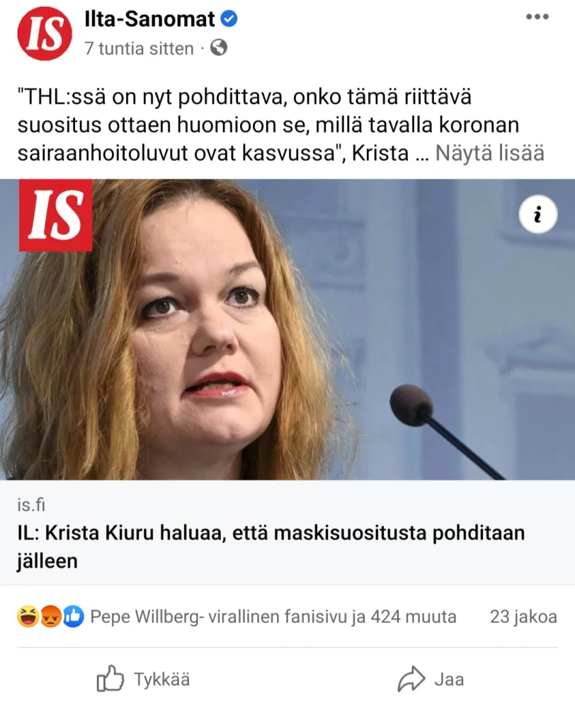The width and height of the screenshot is (575, 708).
Task: View the list of 424 muuta reactions
Action: (x=273, y=617)
